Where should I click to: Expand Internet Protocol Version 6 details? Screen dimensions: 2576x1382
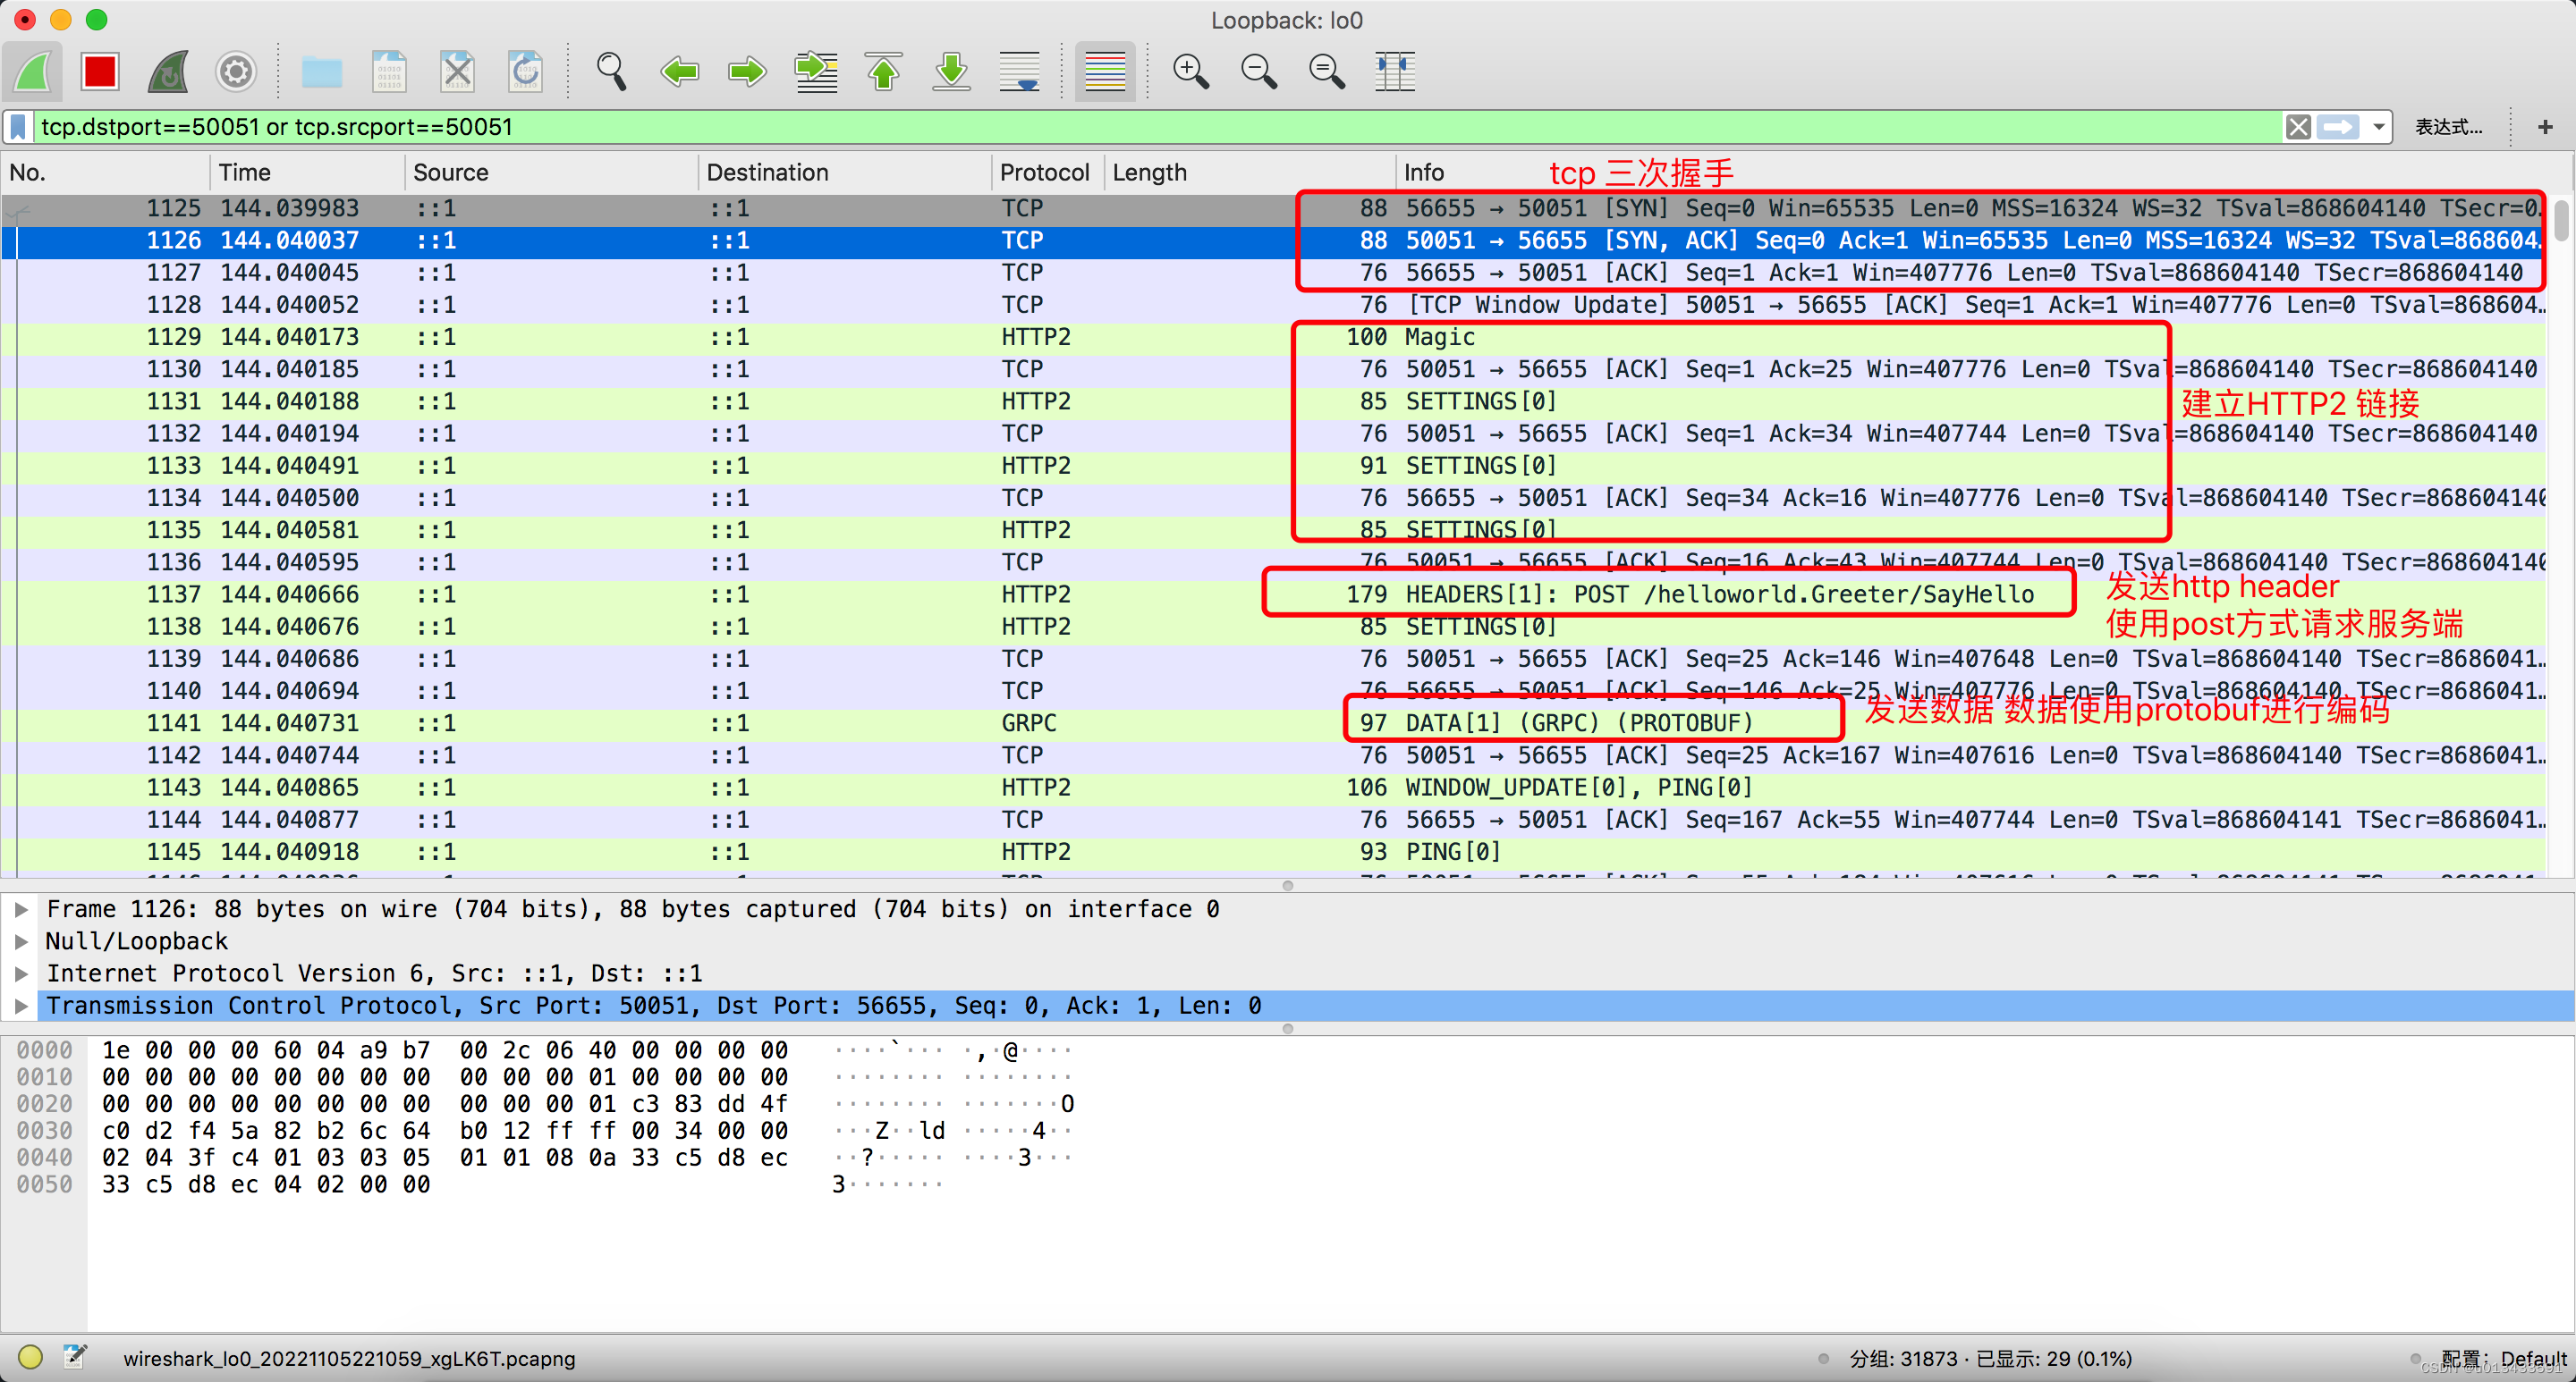[x=20, y=973]
